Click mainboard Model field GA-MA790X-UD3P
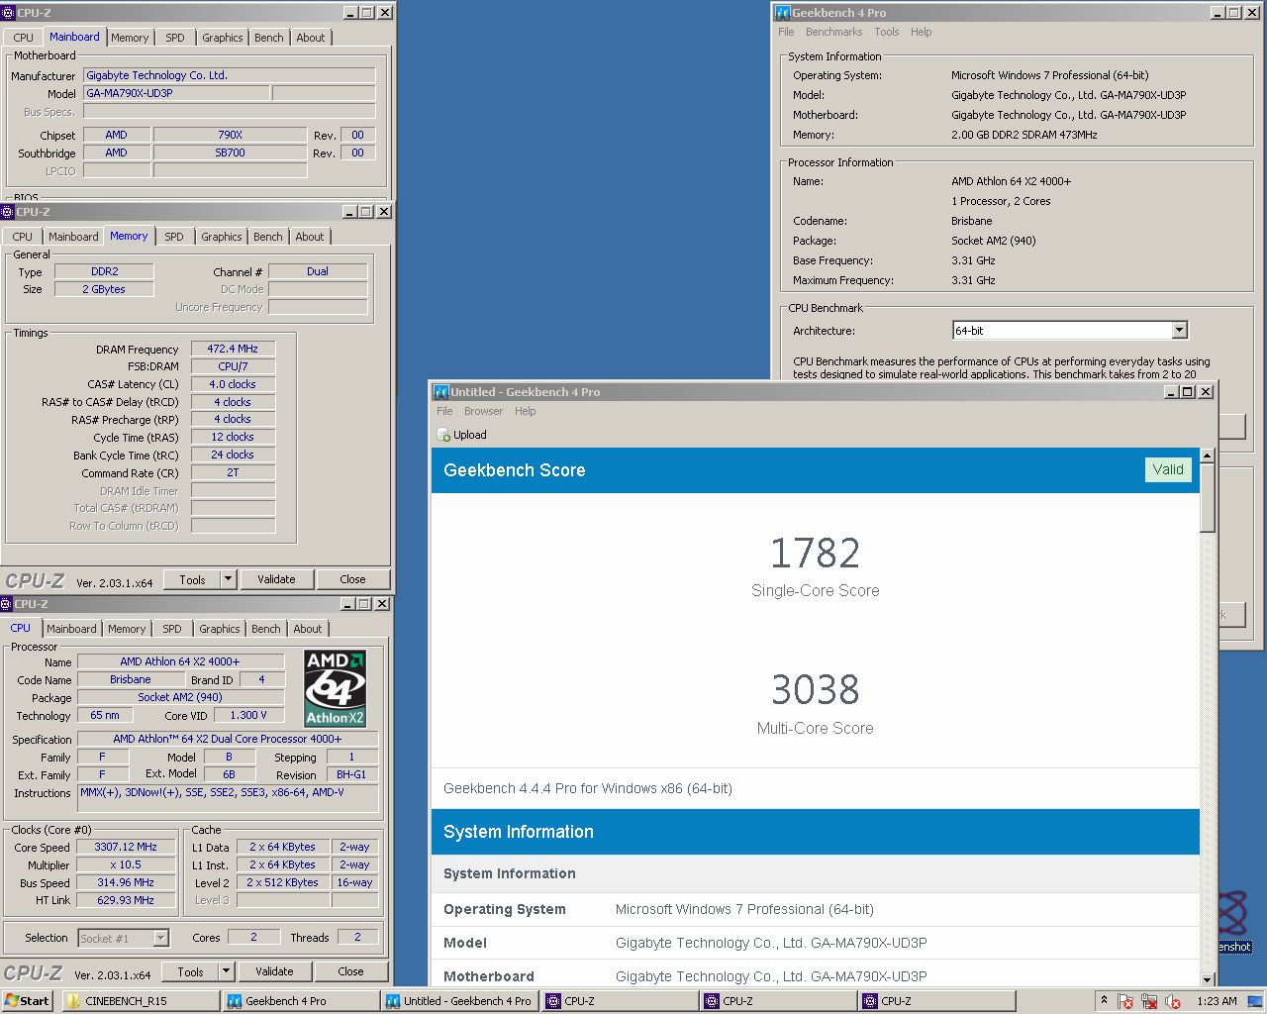The image size is (1267, 1014). tap(176, 93)
